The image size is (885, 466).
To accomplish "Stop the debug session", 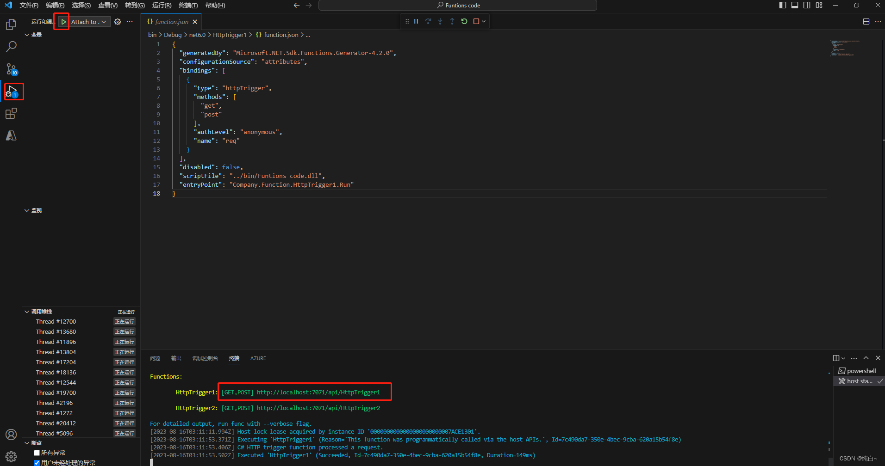I will pyautogui.click(x=476, y=21).
